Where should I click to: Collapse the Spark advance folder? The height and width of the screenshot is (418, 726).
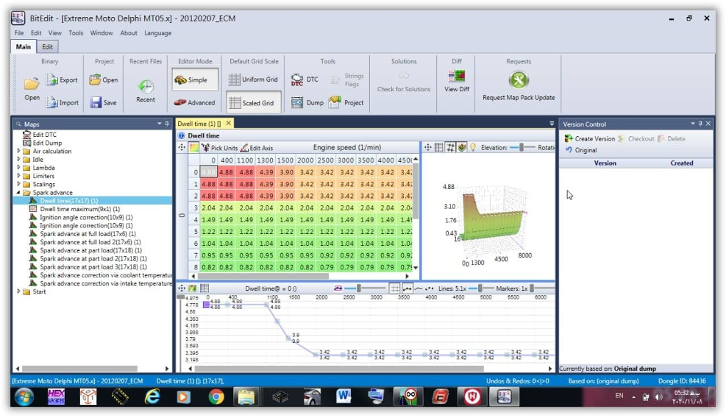[x=18, y=192]
